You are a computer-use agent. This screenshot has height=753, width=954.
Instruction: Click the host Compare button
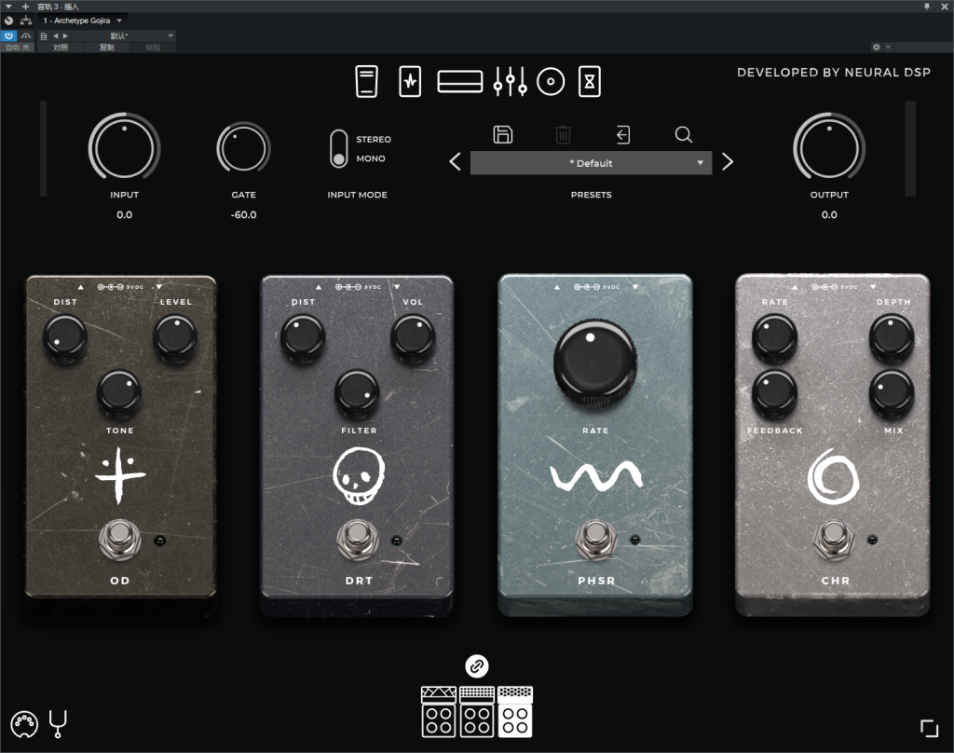point(61,47)
